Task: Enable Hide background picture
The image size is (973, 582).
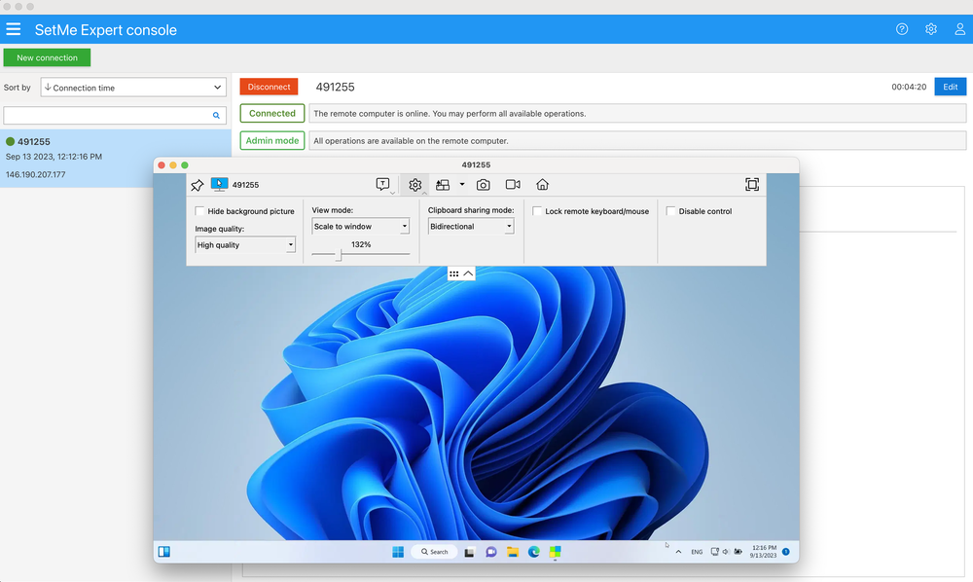Action: [x=199, y=210]
